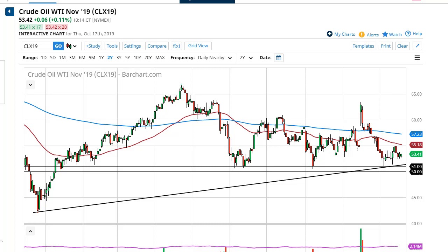Click the 53.41 x 17 bid quote
The height and width of the screenshot is (252, 448).
click(30, 27)
